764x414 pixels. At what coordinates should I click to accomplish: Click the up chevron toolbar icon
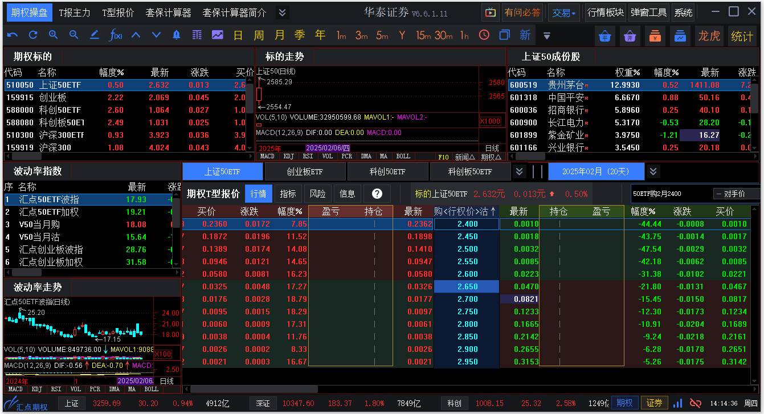tap(136, 35)
